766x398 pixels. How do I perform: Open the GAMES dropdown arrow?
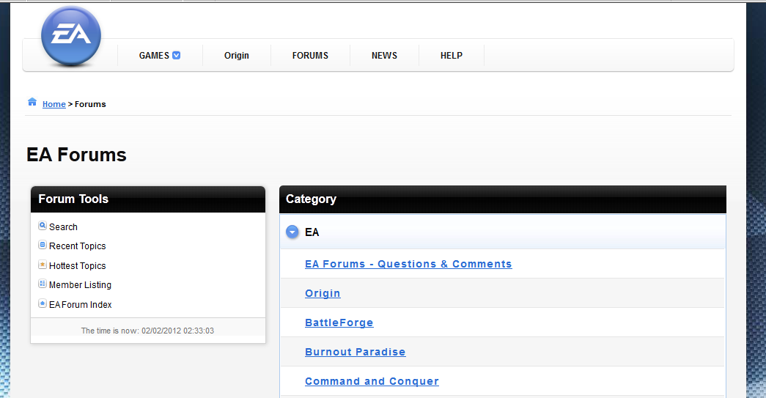click(x=177, y=55)
